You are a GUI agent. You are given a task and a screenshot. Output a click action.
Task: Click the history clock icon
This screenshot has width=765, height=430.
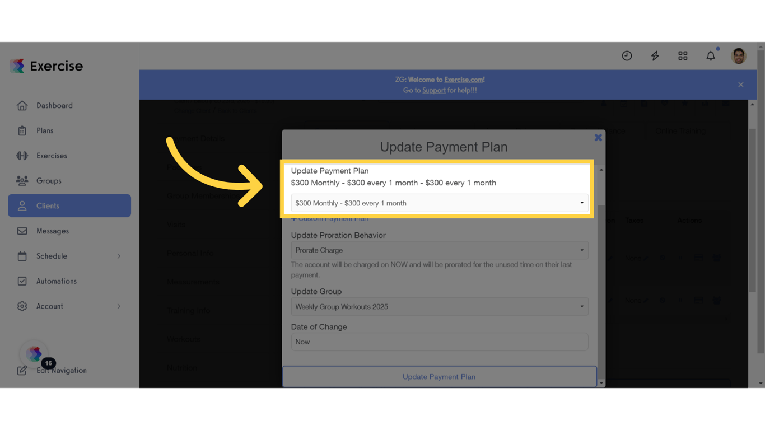point(627,55)
